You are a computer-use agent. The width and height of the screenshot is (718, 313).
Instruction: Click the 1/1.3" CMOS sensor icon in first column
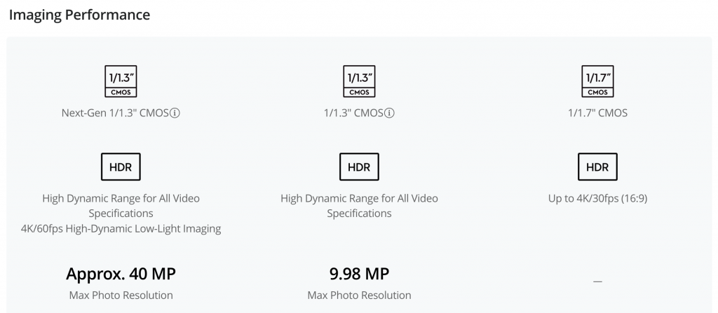121,81
